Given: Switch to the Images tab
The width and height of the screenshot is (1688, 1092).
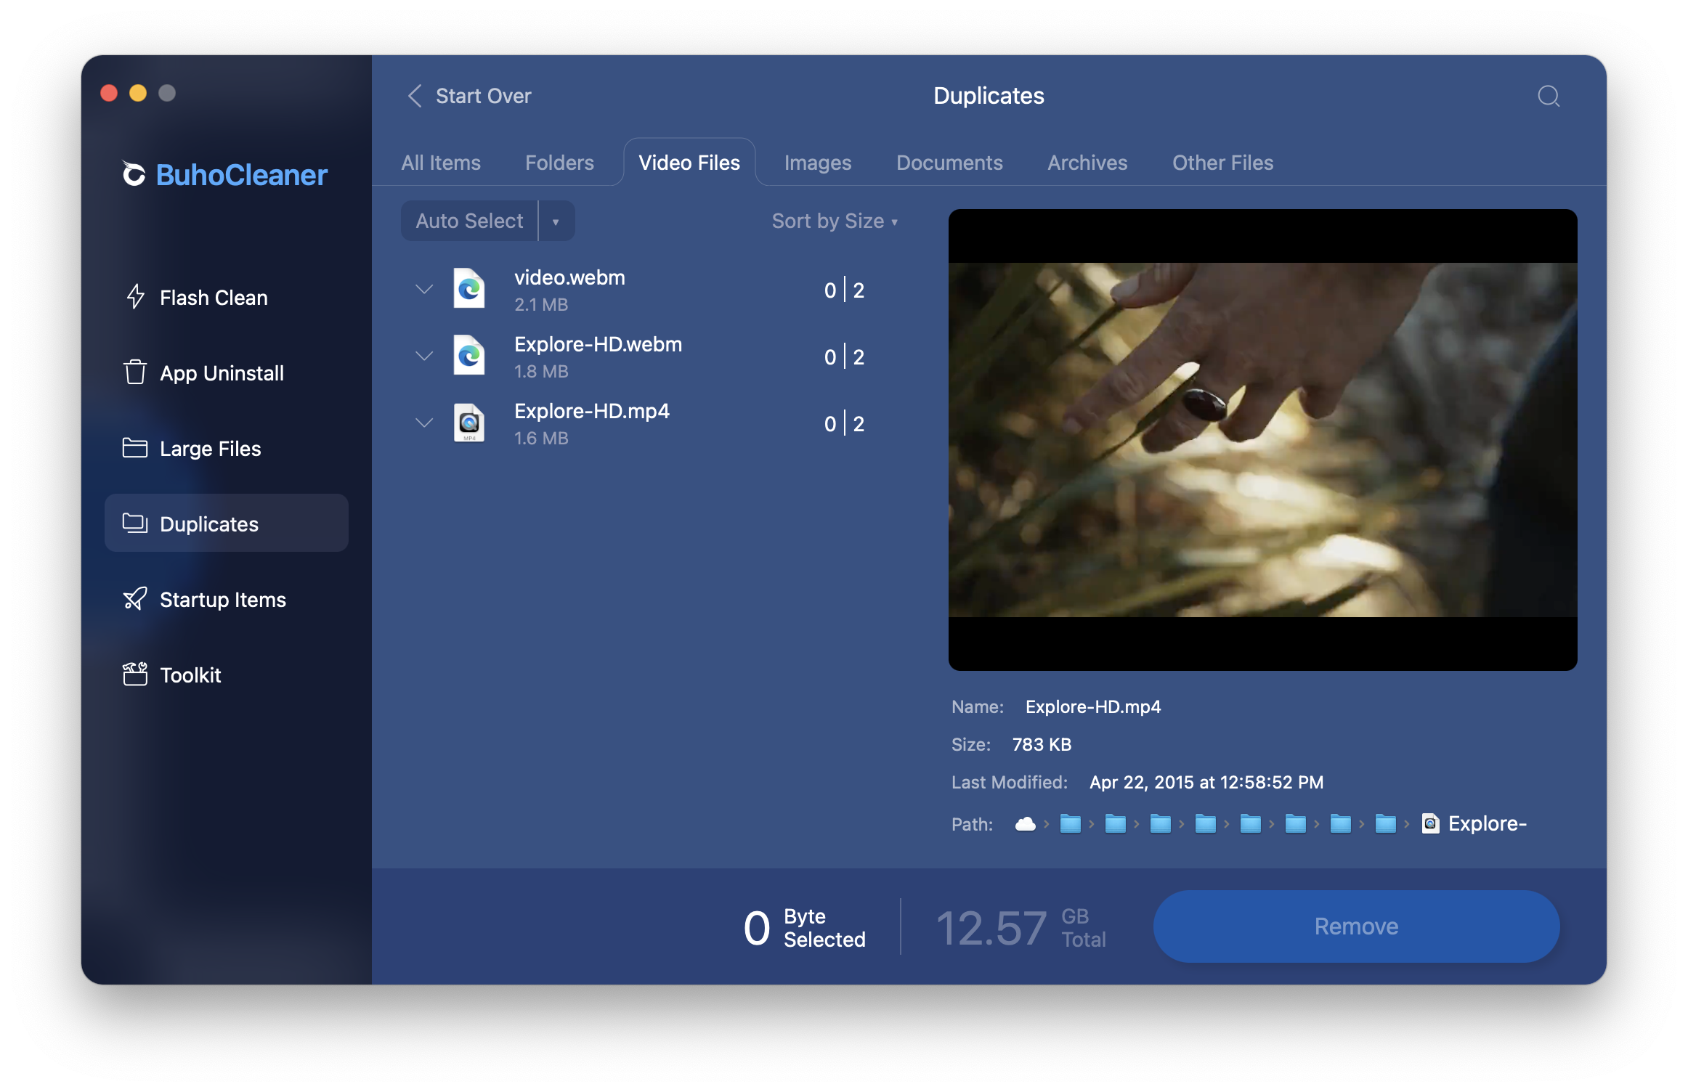Looking at the screenshot, I should coord(817,163).
